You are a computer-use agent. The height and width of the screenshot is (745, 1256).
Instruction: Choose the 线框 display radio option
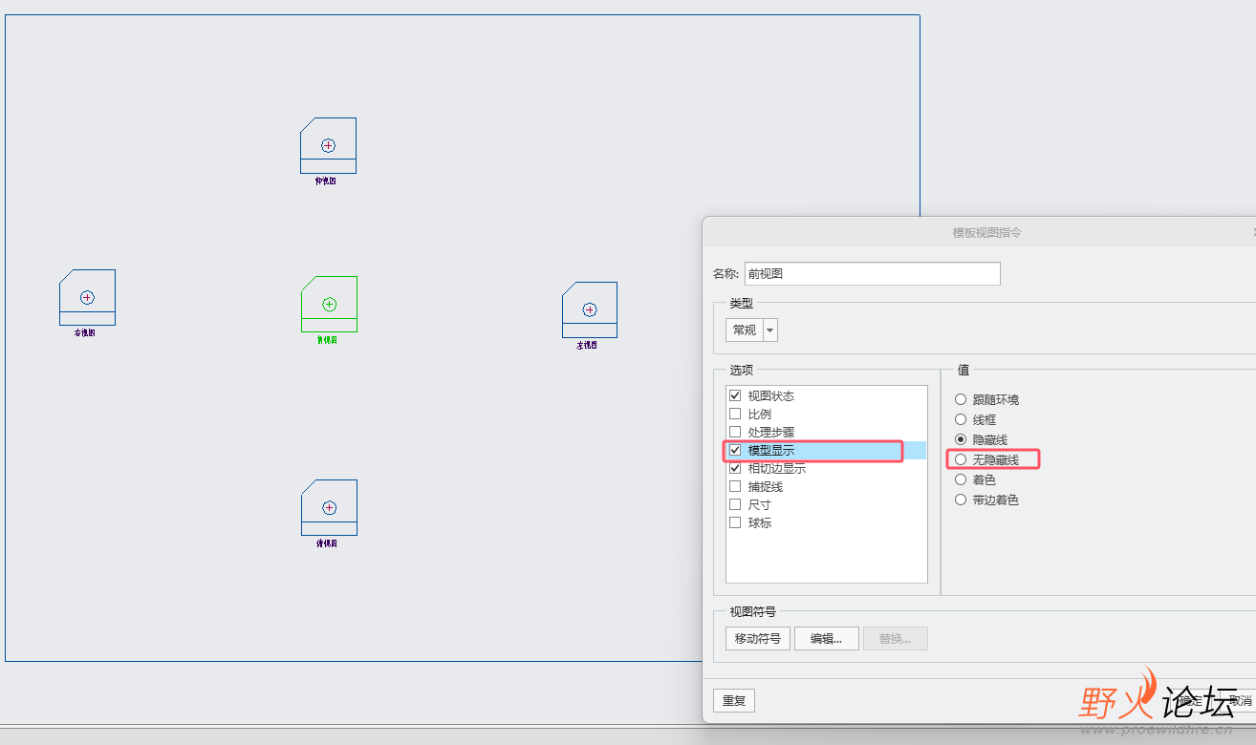[x=961, y=419]
